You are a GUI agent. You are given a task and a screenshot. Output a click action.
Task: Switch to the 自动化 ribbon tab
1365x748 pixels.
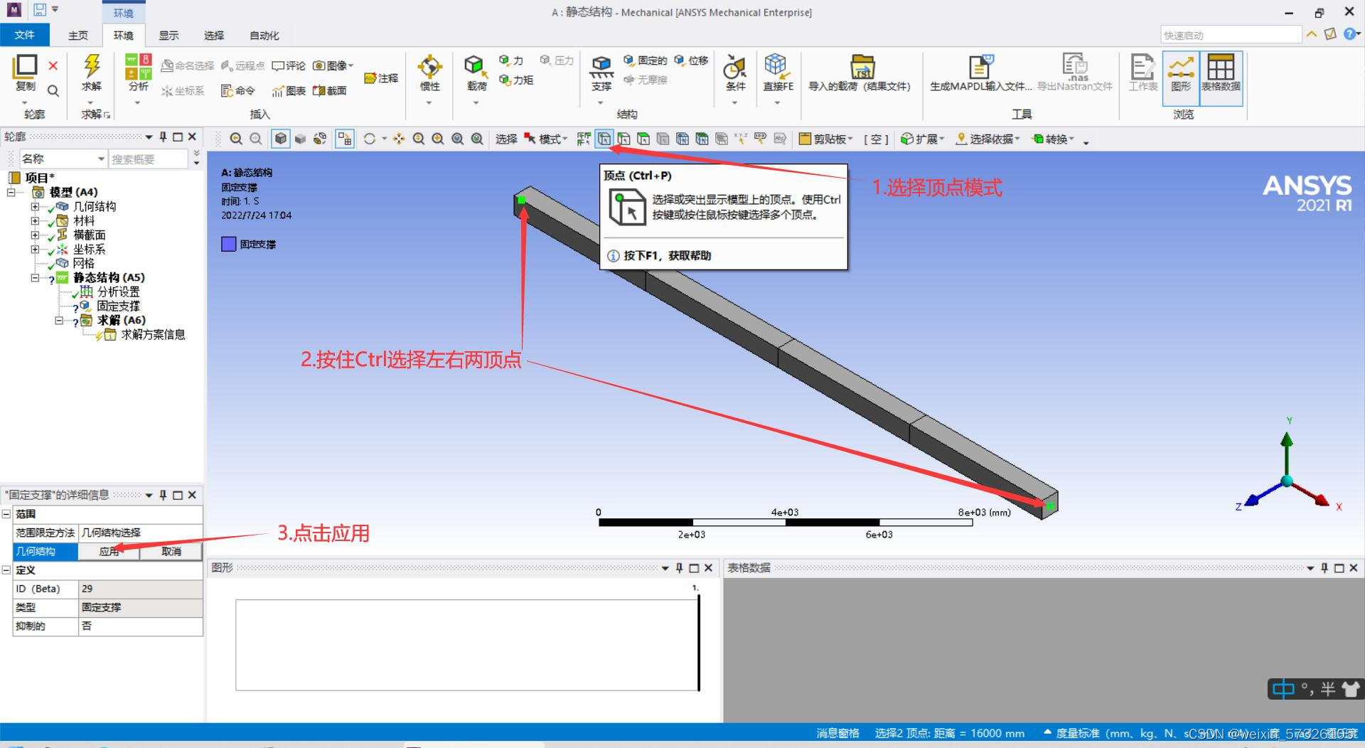click(264, 36)
